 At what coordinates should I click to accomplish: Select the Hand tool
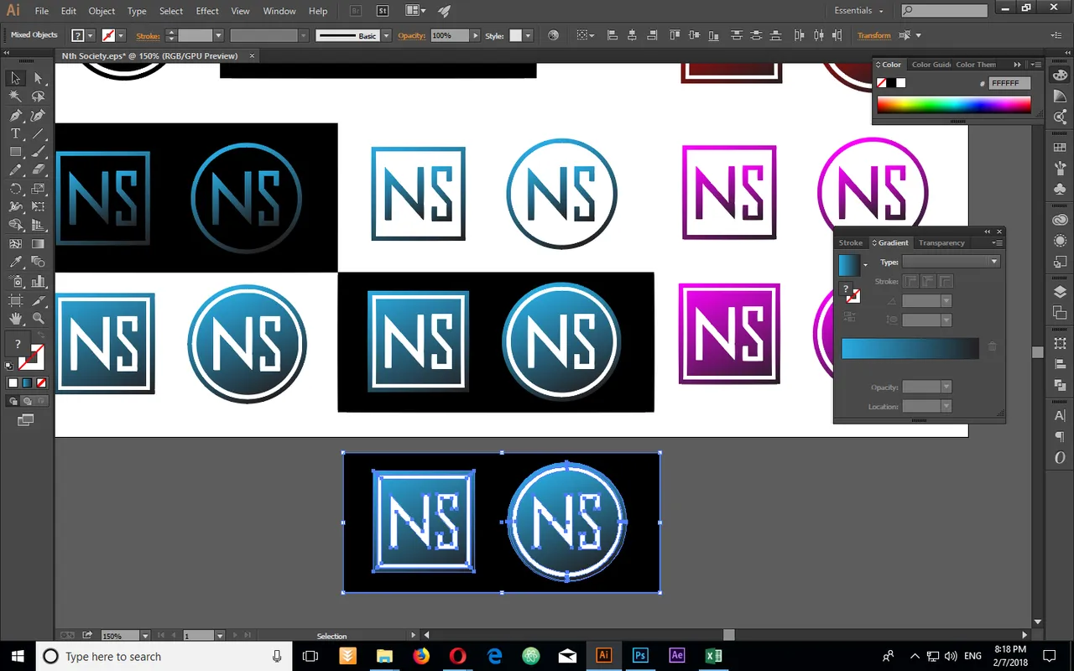click(15, 319)
